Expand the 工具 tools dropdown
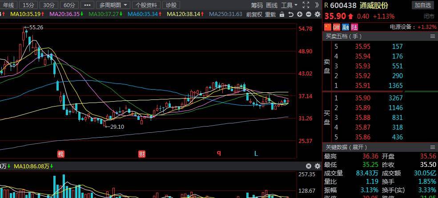The width and height of the screenshot is (438, 198). pyautogui.click(x=289, y=5)
